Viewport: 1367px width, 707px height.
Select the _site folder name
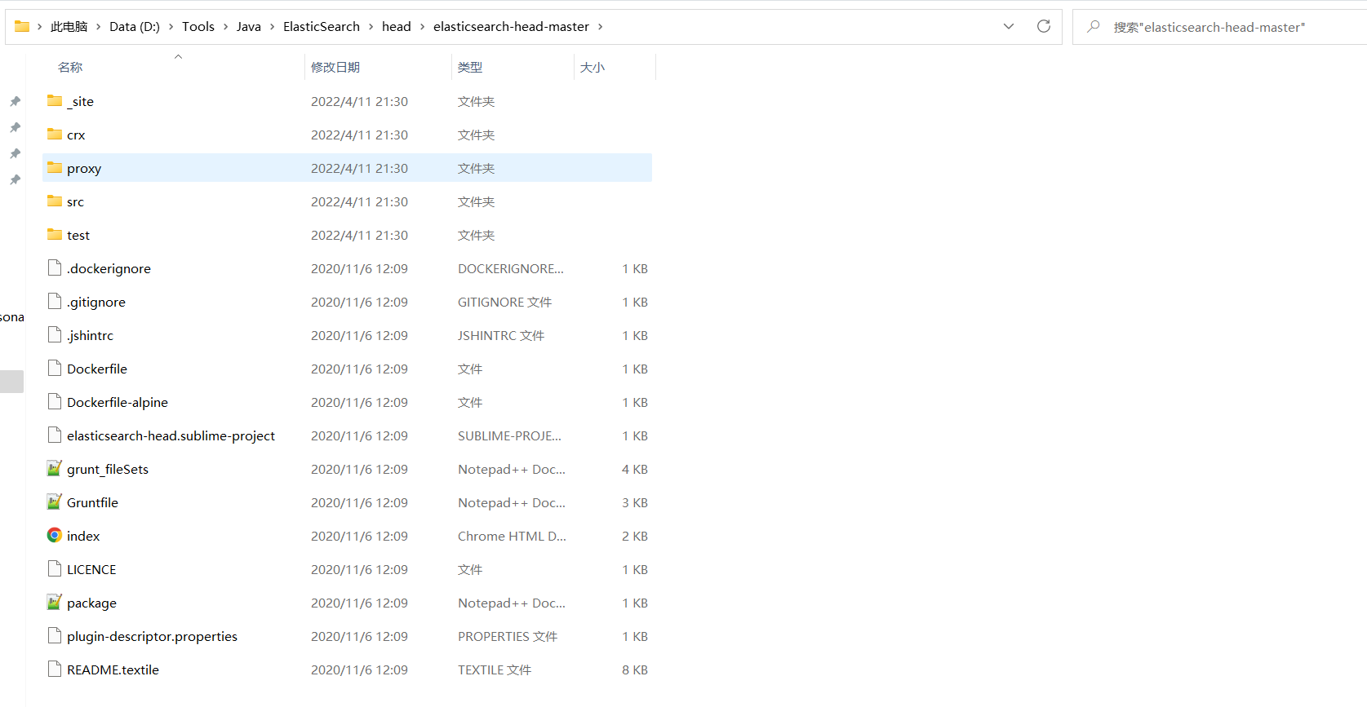pyautogui.click(x=80, y=101)
